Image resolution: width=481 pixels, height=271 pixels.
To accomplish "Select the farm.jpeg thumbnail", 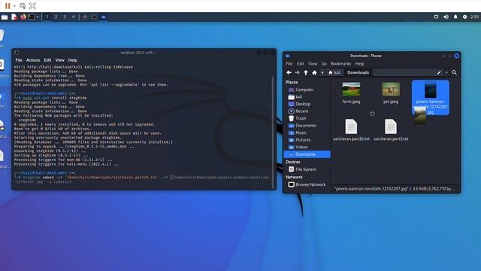I will pos(351,90).
